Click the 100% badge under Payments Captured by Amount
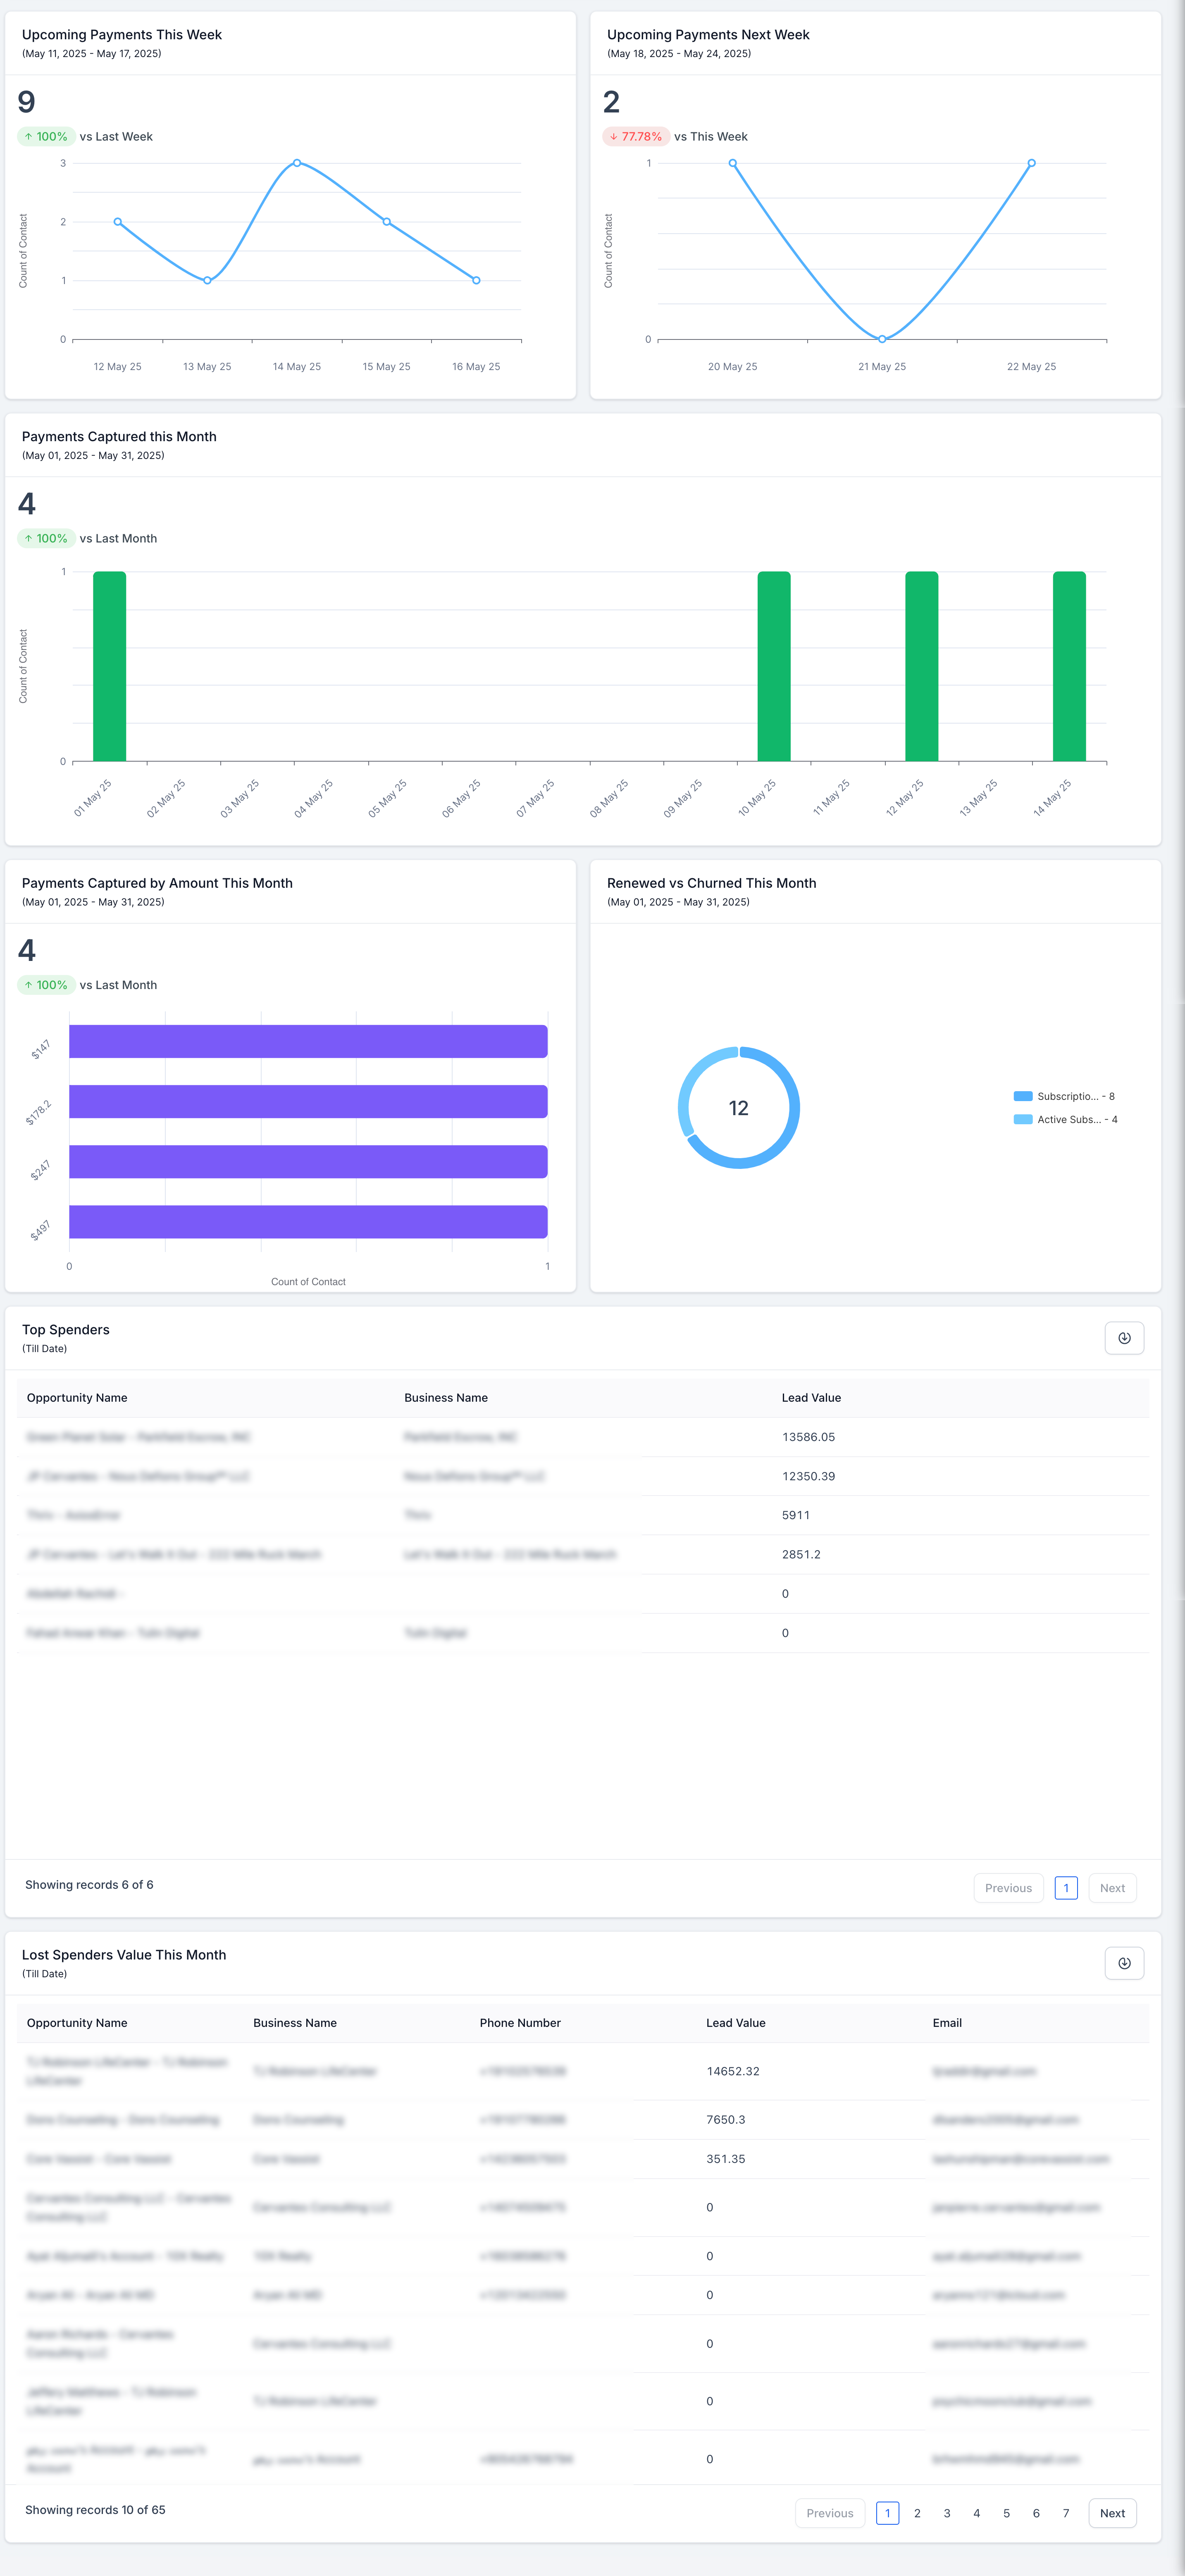 [x=46, y=985]
